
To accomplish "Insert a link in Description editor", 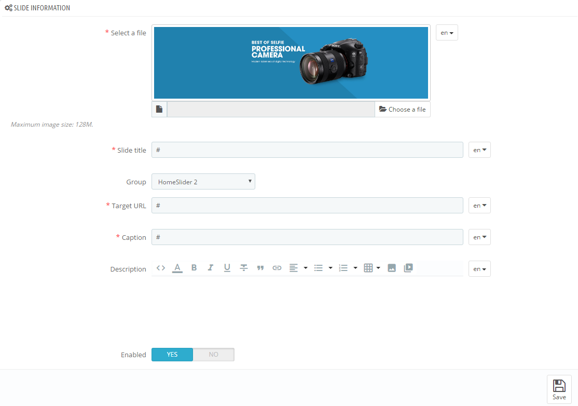I will [277, 268].
